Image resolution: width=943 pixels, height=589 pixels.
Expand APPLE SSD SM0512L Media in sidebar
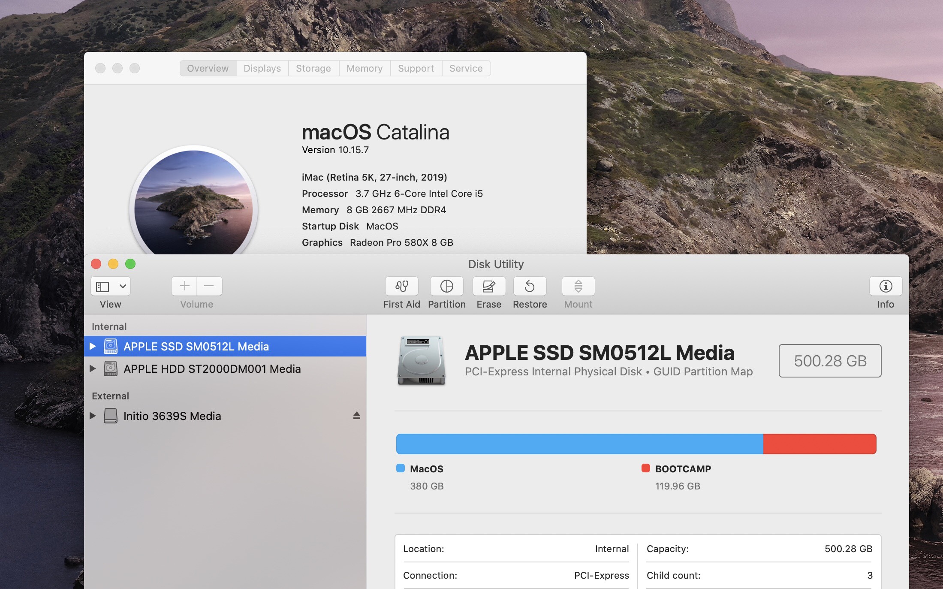[93, 346]
